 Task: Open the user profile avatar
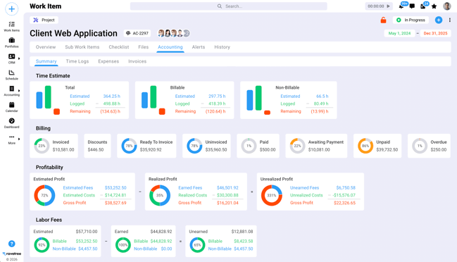447,6
